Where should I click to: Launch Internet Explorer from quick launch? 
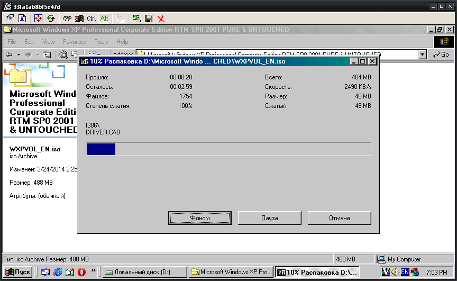58,272
